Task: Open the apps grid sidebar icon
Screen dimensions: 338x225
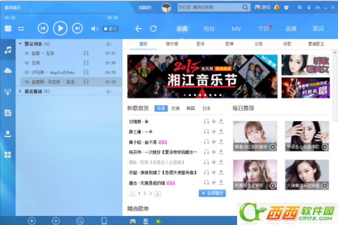Action: [8, 155]
